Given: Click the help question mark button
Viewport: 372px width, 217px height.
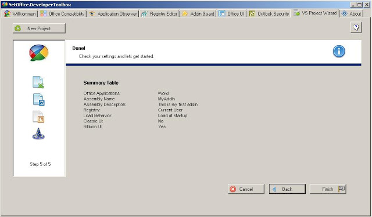Looking at the screenshot, I should point(356,27).
